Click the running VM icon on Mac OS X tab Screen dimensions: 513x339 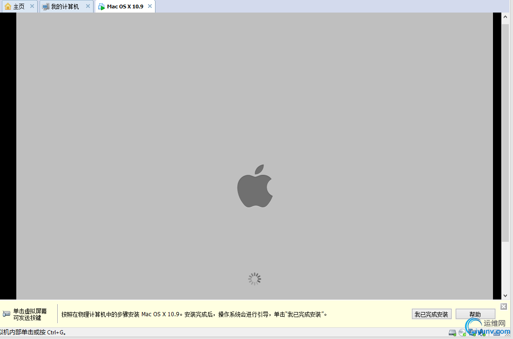(101, 7)
